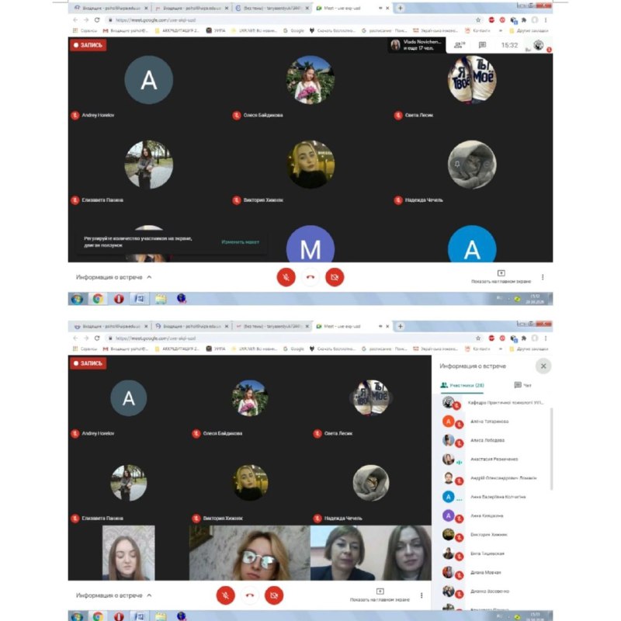Click Анастасия Резниченко in participants list
Image resolution: width=621 pixels, height=621 pixels.
[x=495, y=460]
